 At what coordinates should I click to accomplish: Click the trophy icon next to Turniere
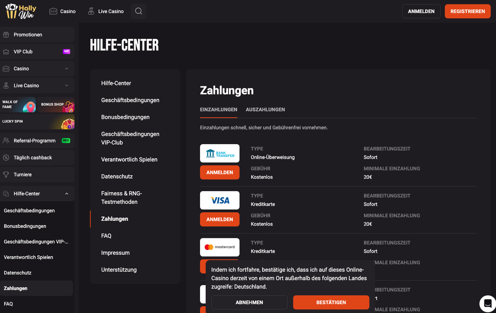(6, 175)
